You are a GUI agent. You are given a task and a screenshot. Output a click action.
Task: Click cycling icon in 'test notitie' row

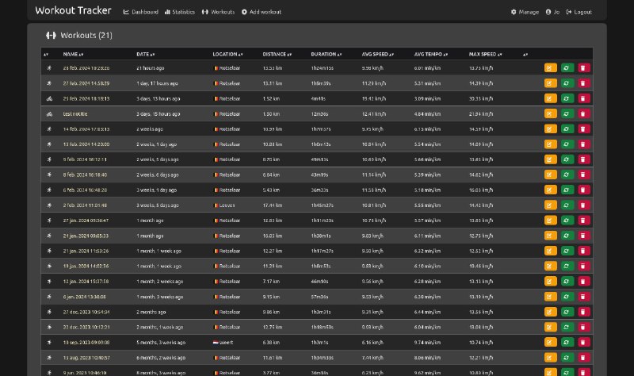(49, 113)
